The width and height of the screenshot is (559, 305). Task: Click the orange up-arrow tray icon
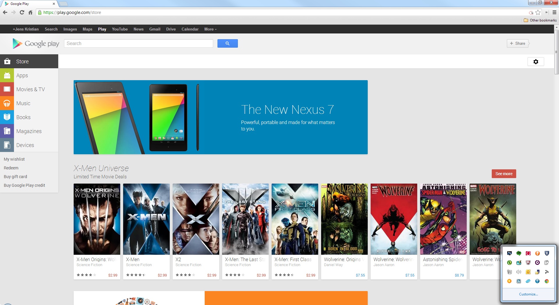point(509,281)
